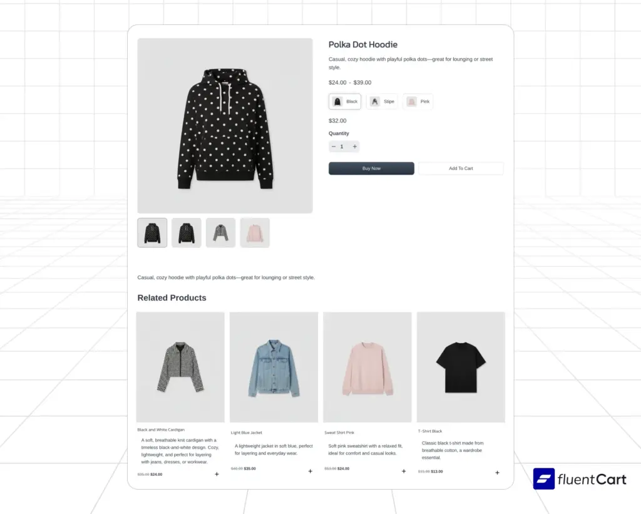Image resolution: width=641 pixels, height=514 pixels.
Task: Select first black hoodie gallery thumbnail
Action: pyautogui.click(x=152, y=233)
